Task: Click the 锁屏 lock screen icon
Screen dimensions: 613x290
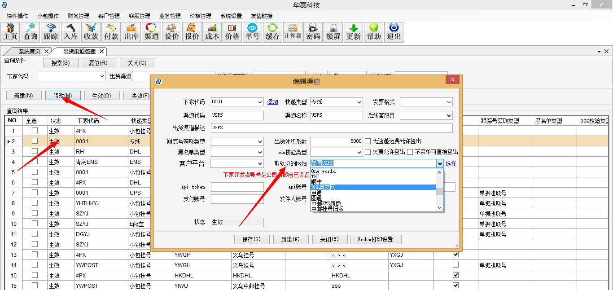Action: pyautogui.click(x=333, y=32)
